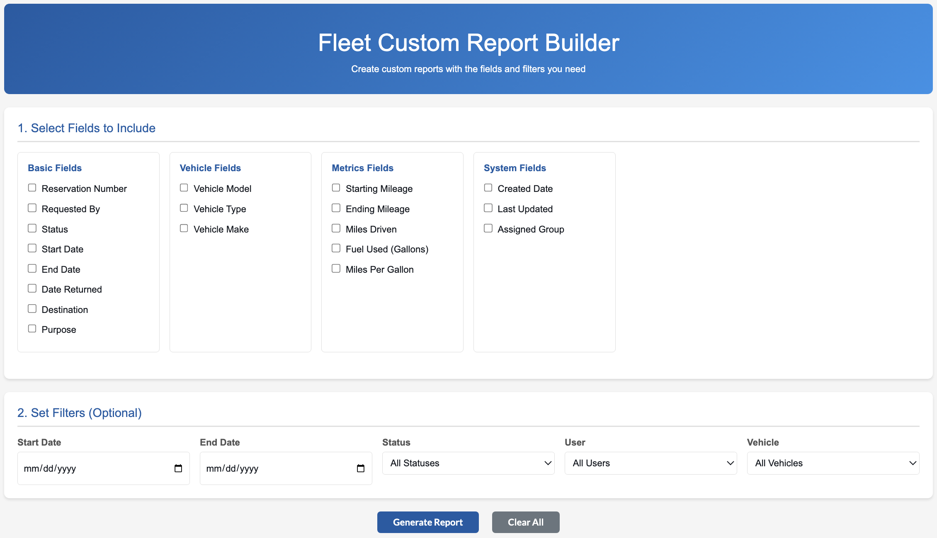Include the Destination field
This screenshot has width=937, height=538.
[x=32, y=309]
